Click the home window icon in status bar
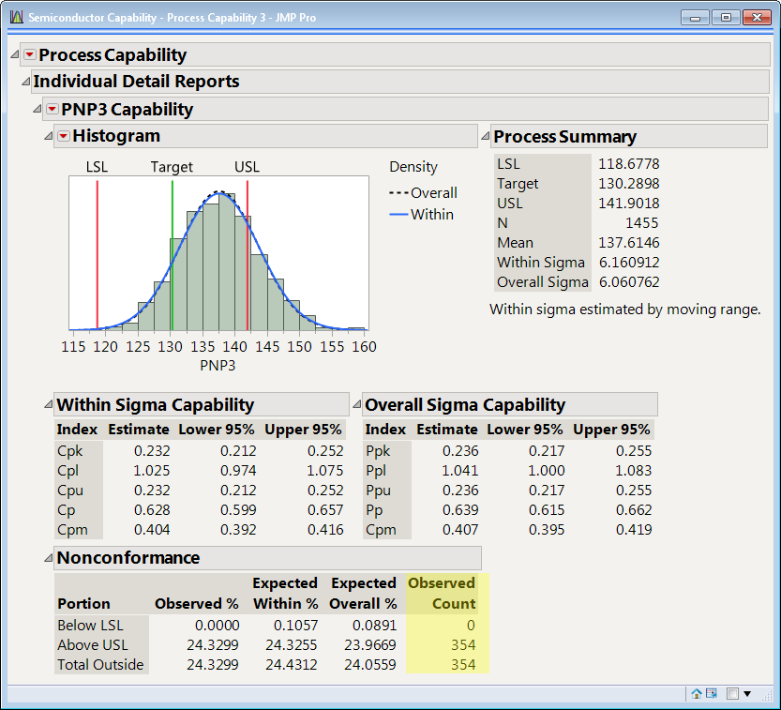Screen dimensions: 781x710 pyautogui.click(x=697, y=693)
